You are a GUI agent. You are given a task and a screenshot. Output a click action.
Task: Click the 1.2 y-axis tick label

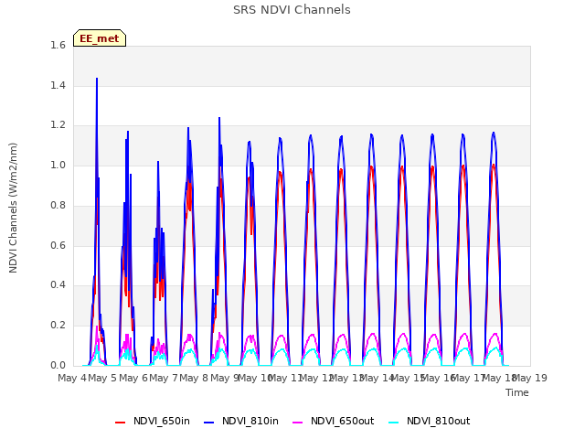click(x=58, y=125)
